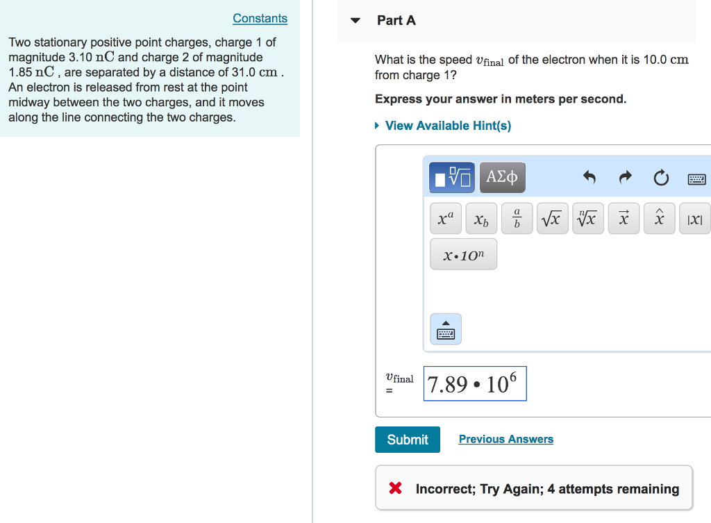Open the Greek symbols ΑΣΦ palette
Viewport: 711px width, 523px height.
502,177
